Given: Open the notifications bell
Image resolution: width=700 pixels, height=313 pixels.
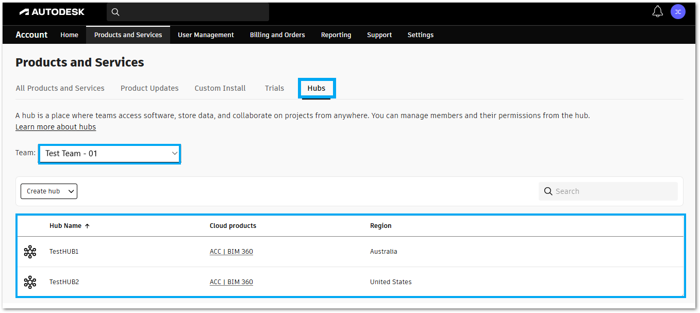Looking at the screenshot, I should click(x=657, y=11).
